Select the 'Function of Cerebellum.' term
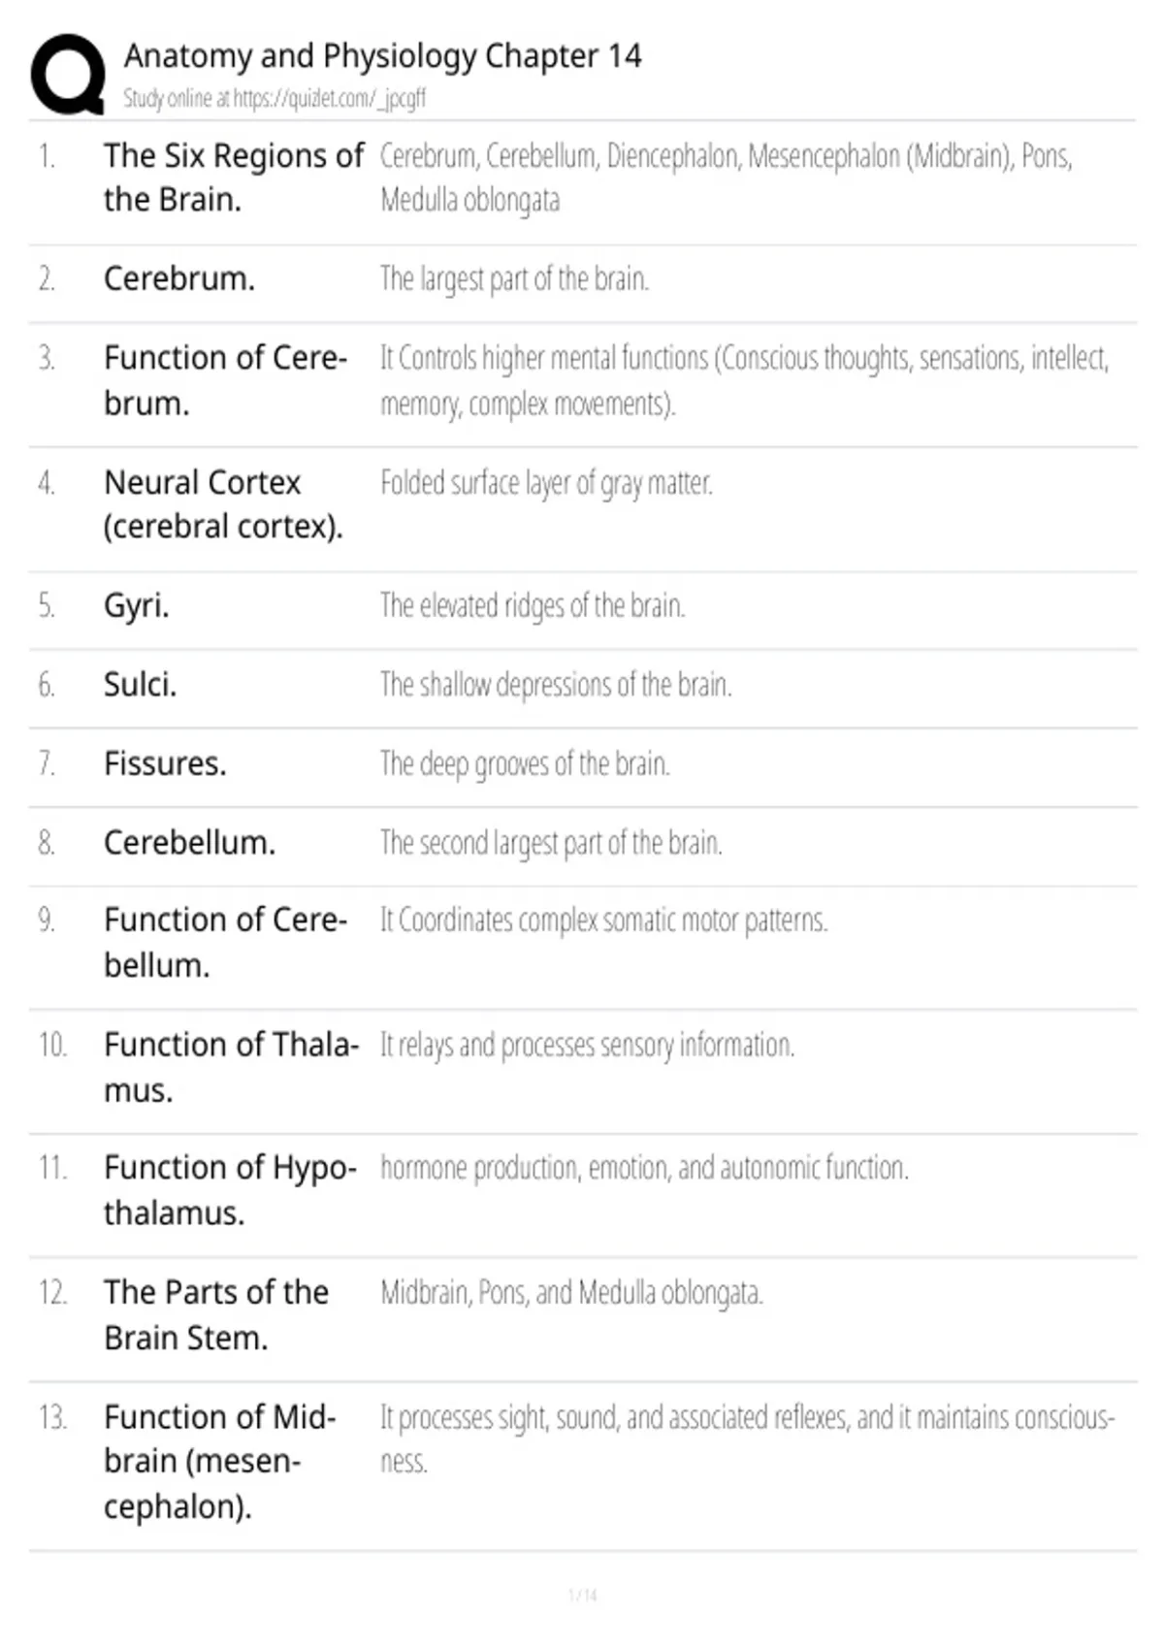The height and width of the screenshot is (1649, 1164). 225,943
